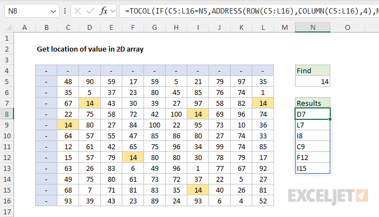Viewport: 379px width, 217px height.
Task: Expand the dropdown arrow beside fx
Action: pyautogui.click(x=113, y=11)
